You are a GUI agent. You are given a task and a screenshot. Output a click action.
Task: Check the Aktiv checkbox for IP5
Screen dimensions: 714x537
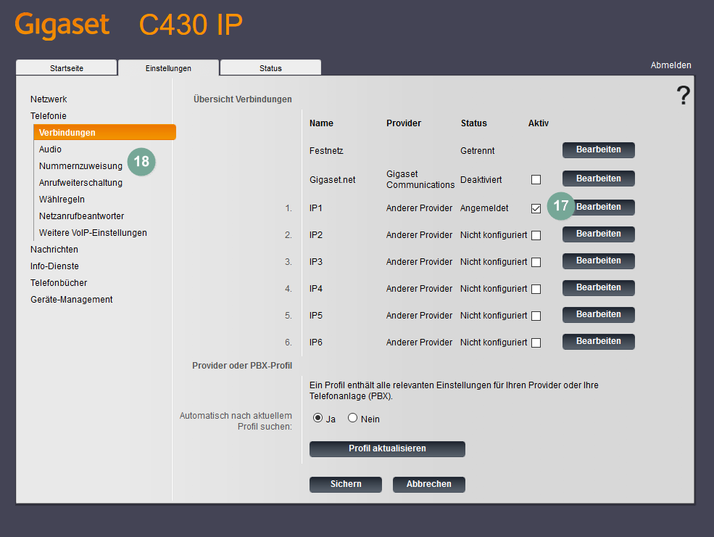(536, 316)
